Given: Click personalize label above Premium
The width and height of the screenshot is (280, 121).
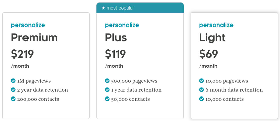Looking at the screenshot, I should pyautogui.click(x=28, y=25).
